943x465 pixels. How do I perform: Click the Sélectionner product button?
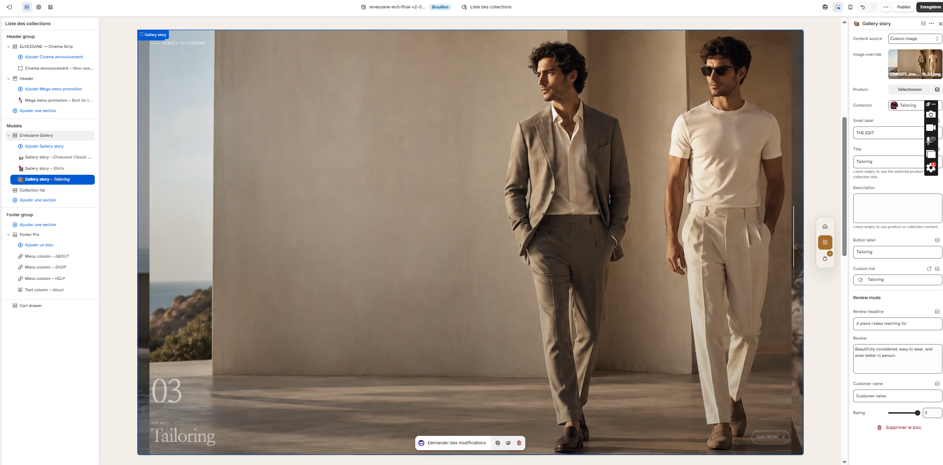coord(909,89)
